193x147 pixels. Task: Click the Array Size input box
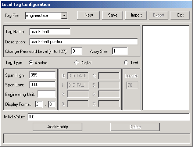pyautogui.click(x=120, y=51)
